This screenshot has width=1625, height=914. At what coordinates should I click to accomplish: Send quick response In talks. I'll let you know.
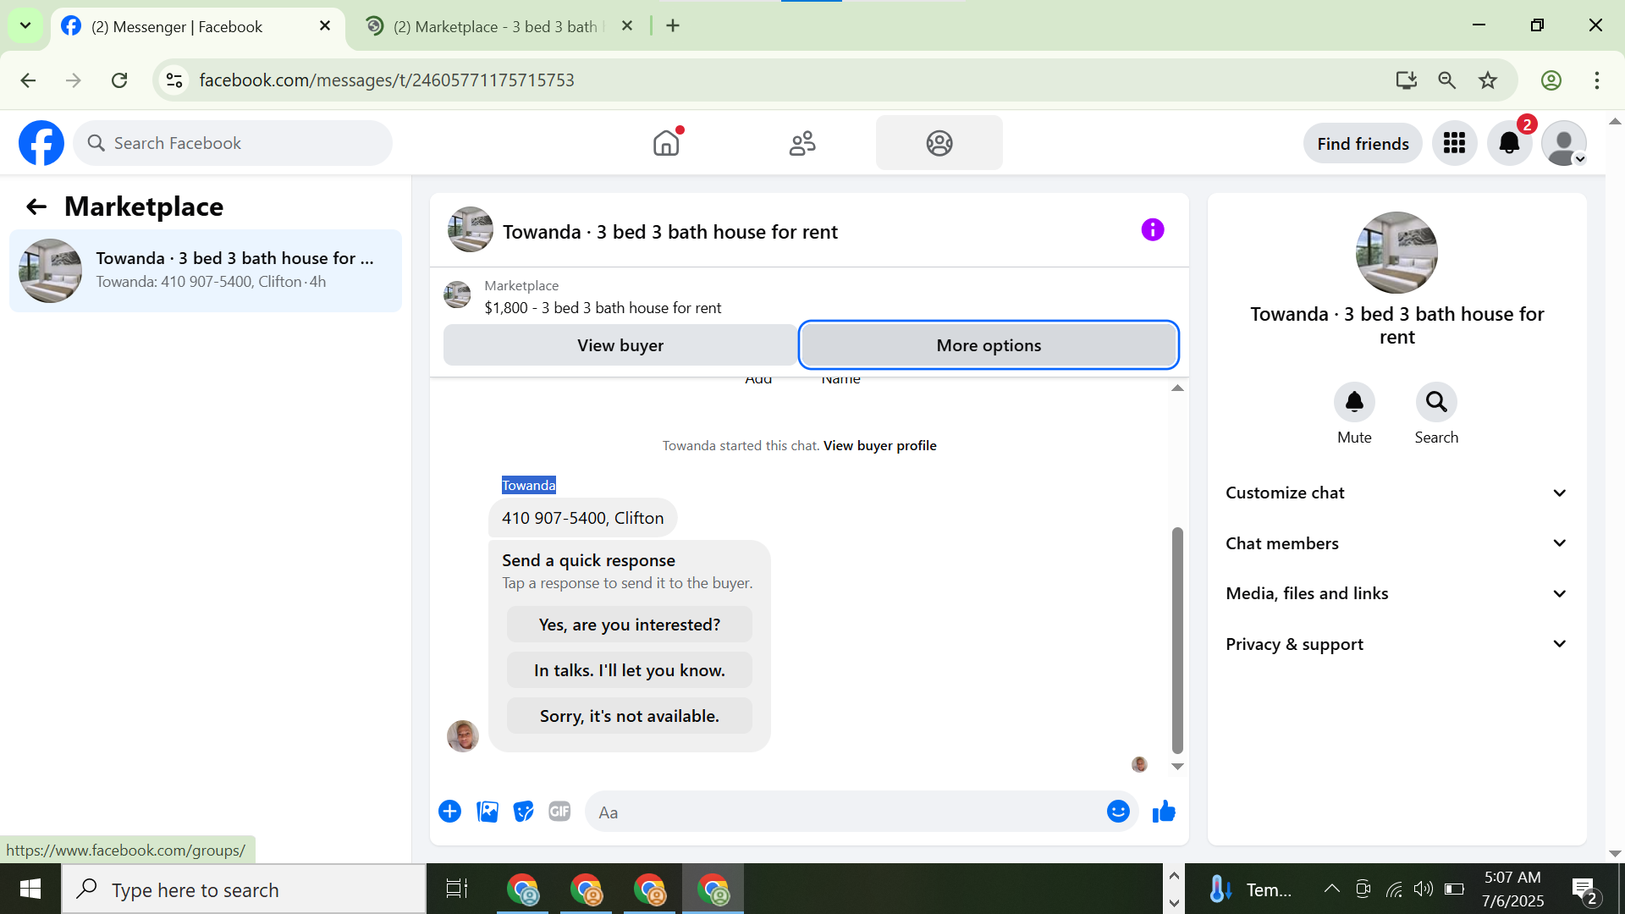click(x=629, y=670)
